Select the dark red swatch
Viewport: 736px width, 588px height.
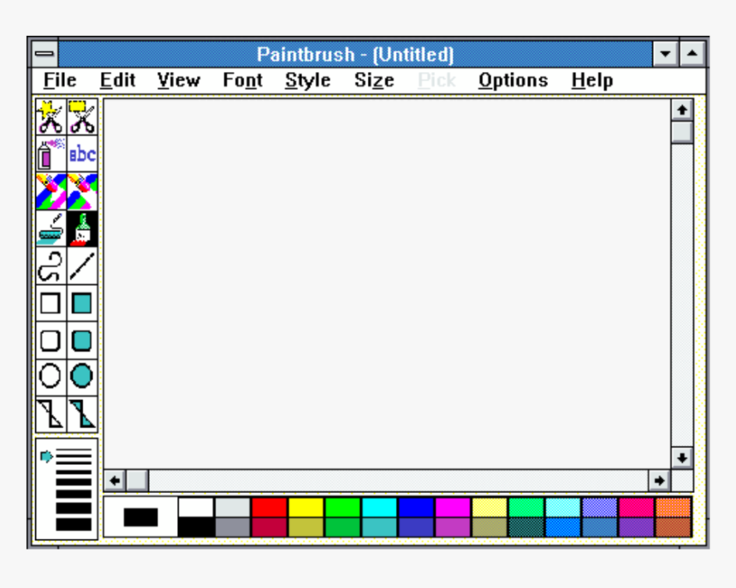(x=269, y=527)
